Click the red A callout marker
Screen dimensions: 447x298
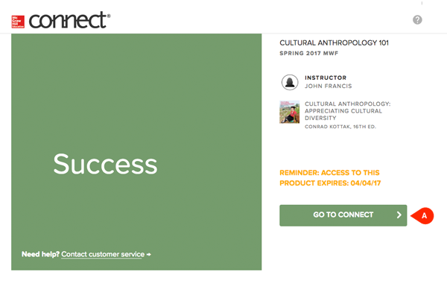(425, 215)
